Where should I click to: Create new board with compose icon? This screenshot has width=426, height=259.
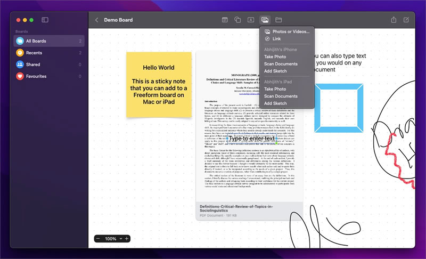pyautogui.click(x=406, y=20)
